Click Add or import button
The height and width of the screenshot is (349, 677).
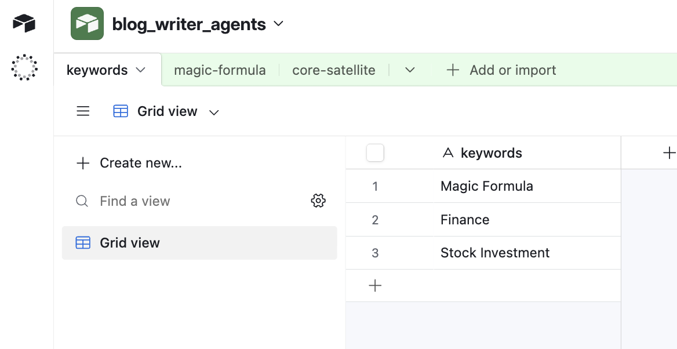pyautogui.click(x=501, y=70)
